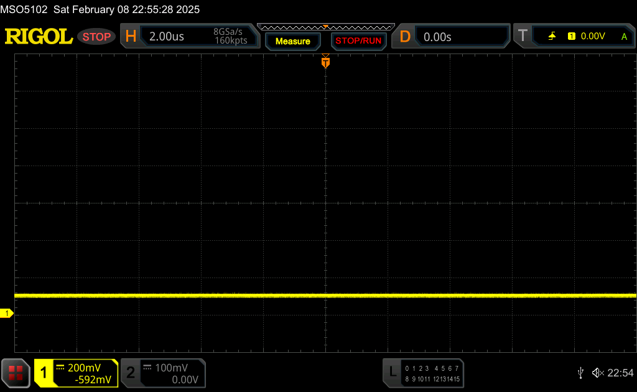Image resolution: width=637 pixels, height=392 pixels.
Task: Toggle the muted speaker sound icon
Action: point(598,373)
